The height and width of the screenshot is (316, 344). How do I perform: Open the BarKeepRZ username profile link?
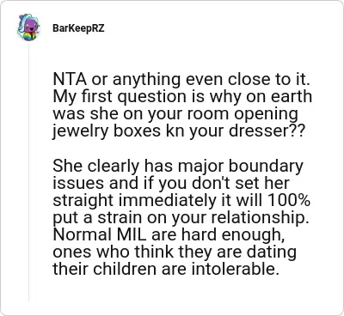[78, 28]
